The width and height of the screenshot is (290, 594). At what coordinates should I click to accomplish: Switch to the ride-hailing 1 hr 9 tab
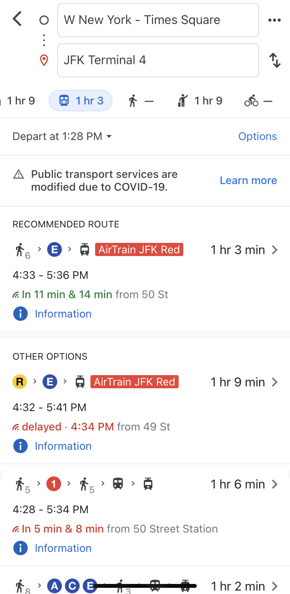200,101
